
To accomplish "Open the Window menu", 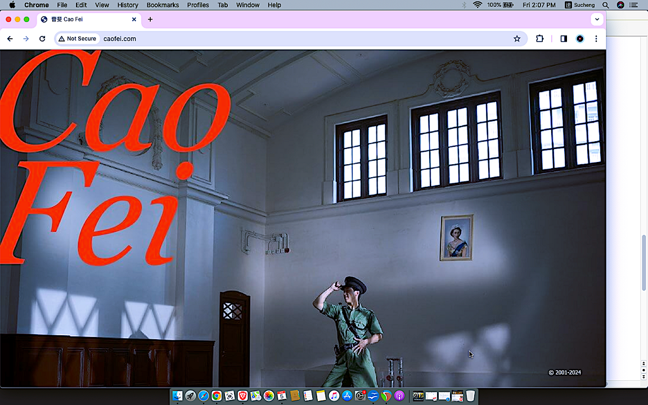I will (x=247, y=5).
